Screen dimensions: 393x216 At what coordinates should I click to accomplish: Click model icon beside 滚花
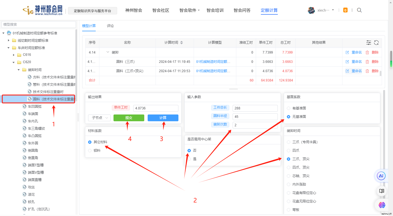click(x=24, y=194)
